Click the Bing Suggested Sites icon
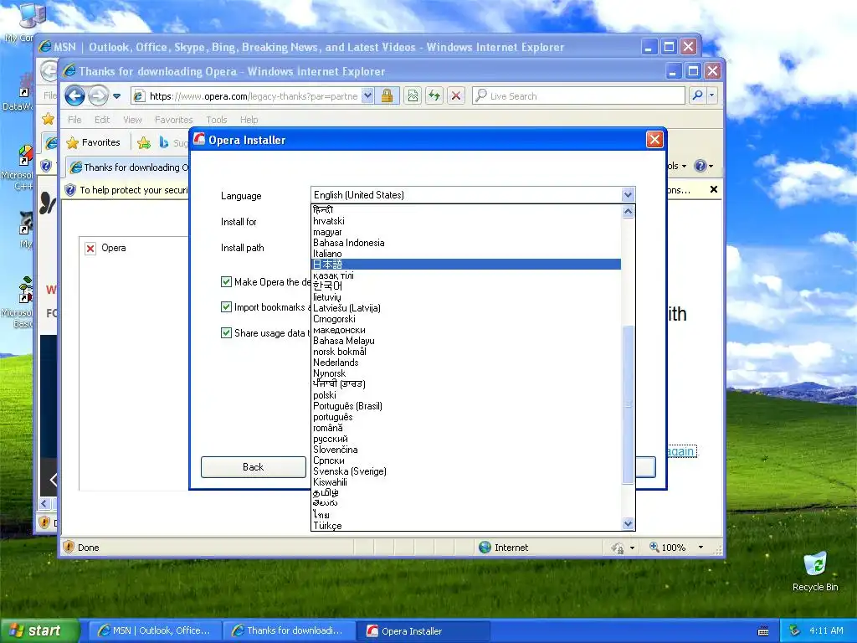Viewport: 857px width, 643px height. coord(163,142)
